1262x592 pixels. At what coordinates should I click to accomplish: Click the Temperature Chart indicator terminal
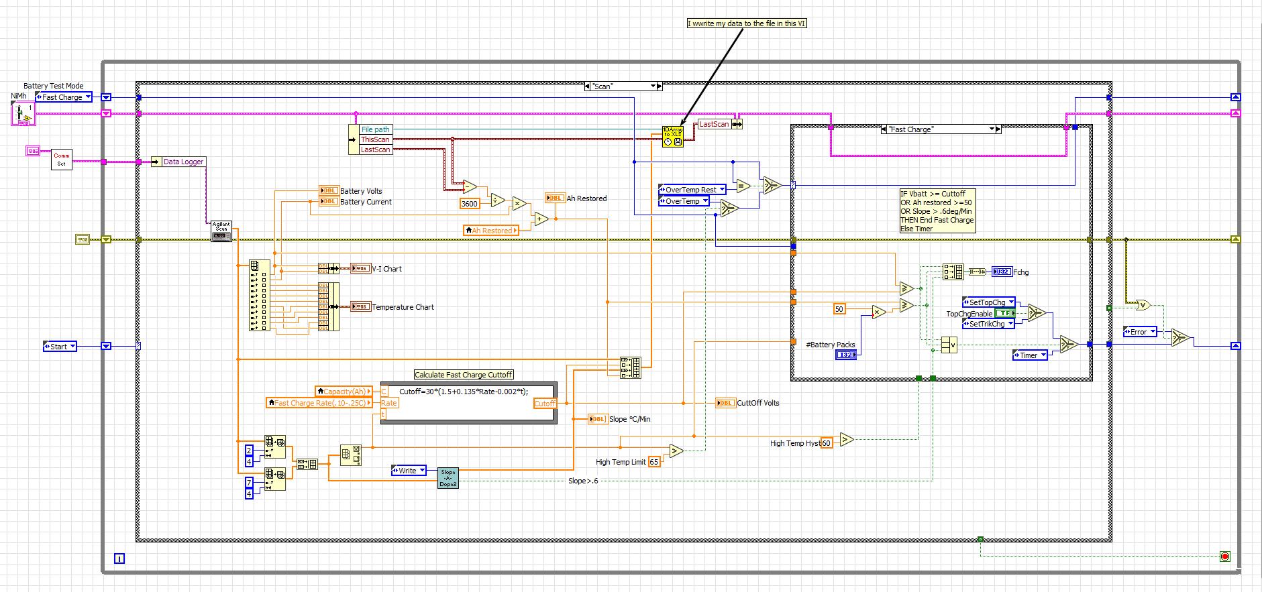point(360,306)
